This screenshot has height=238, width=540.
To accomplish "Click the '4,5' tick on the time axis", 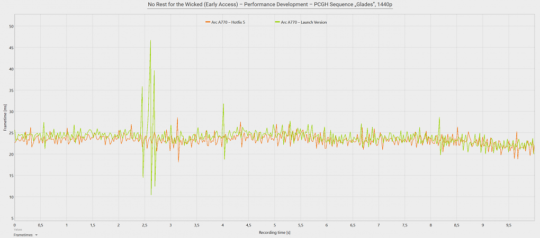I will (x=249, y=225).
